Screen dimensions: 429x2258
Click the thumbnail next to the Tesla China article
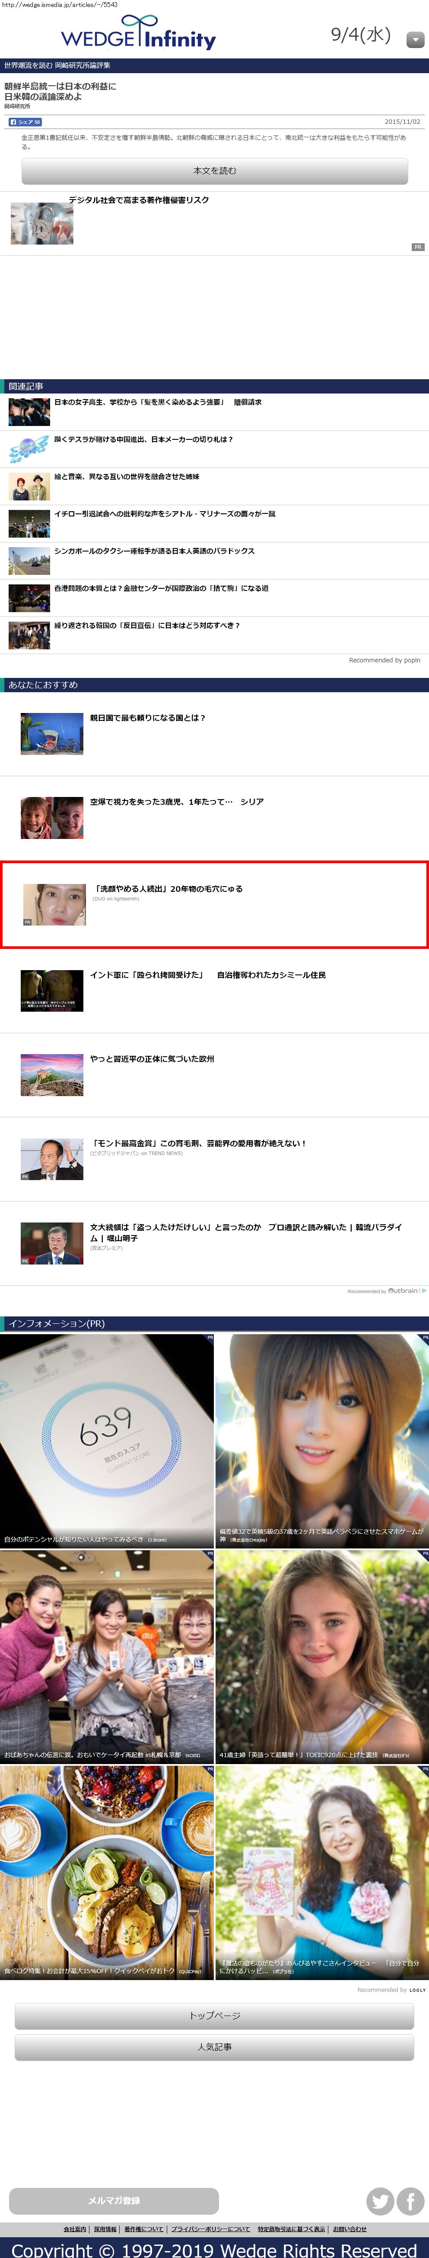[29, 449]
